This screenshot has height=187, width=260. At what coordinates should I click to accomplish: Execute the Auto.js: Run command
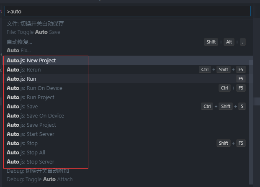click(22, 79)
